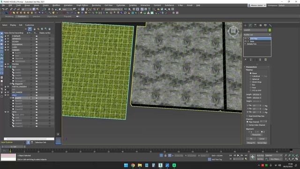Open the Modifiers menu

pyautogui.click(x=56, y=5)
